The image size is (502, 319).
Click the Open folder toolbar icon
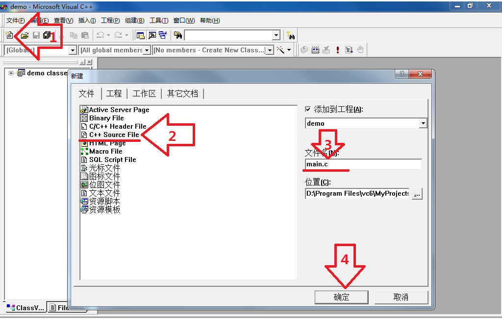[x=24, y=35]
